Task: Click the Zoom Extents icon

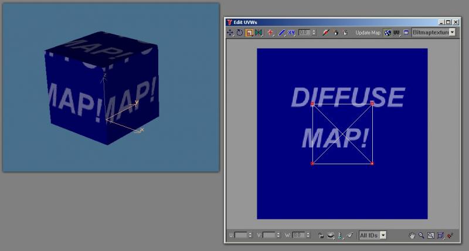Action: pos(440,235)
